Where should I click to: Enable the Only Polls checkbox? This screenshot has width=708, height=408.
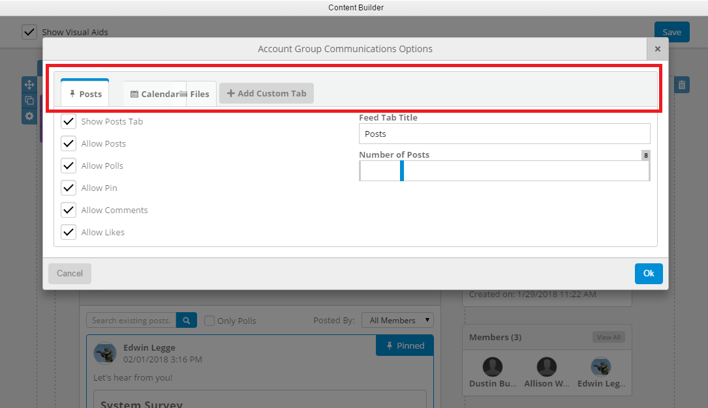click(x=209, y=321)
